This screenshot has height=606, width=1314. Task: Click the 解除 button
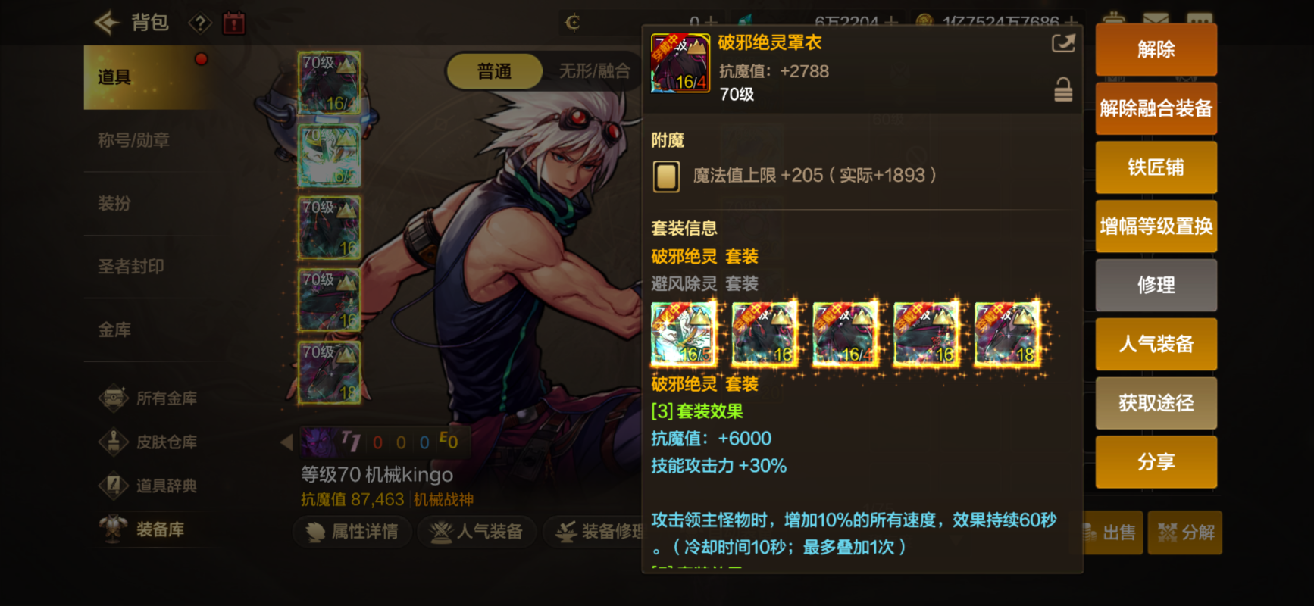click(x=1156, y=50)
